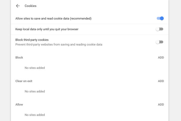
Task: Click 'No sites added' under Allow
Action: tap(35, 115)
